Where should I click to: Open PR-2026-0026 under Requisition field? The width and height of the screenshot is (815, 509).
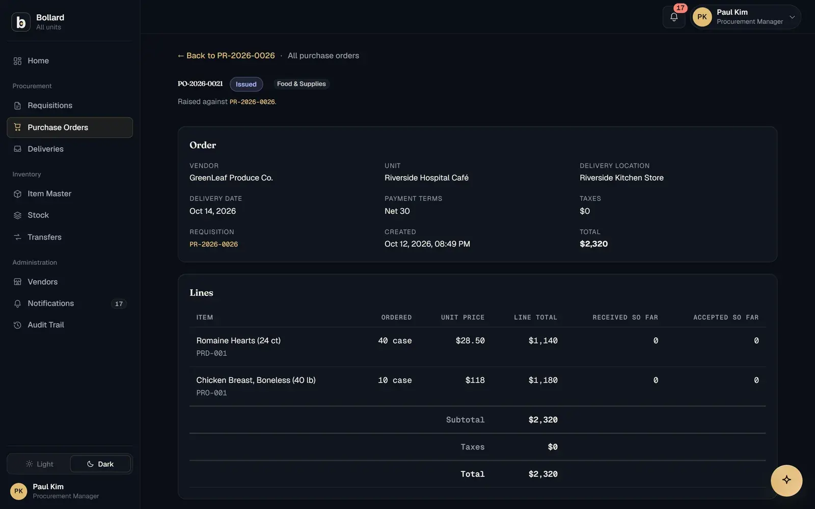coord(213,244)
